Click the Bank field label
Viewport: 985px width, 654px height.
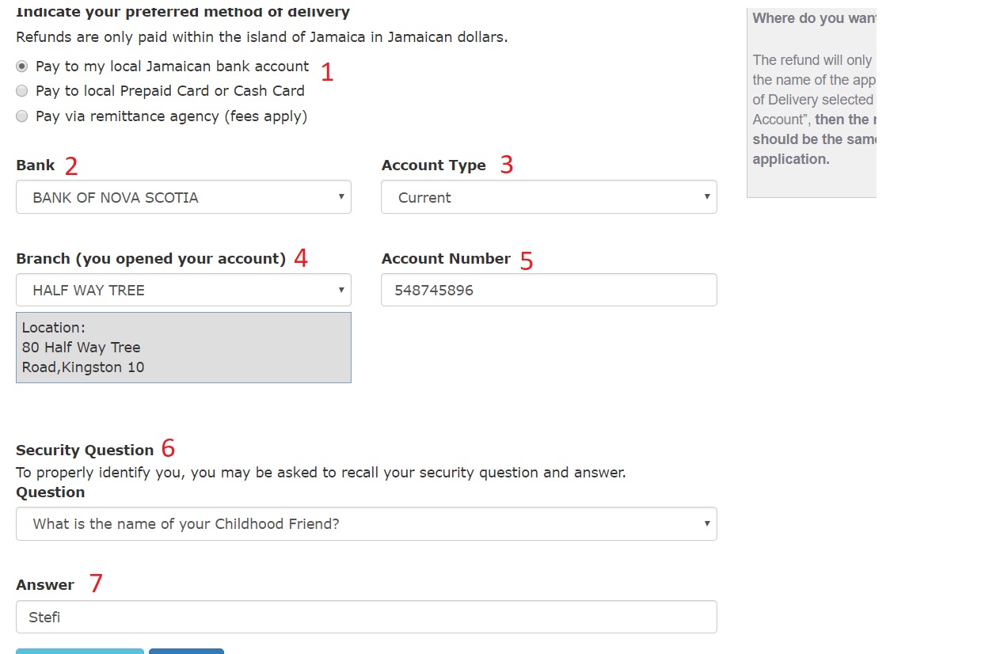[36, 165]
